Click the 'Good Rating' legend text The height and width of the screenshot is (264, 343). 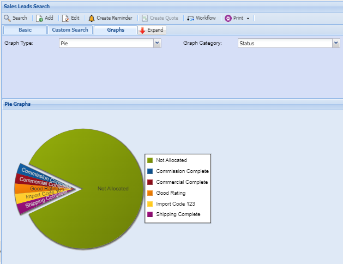pos(171,193)
